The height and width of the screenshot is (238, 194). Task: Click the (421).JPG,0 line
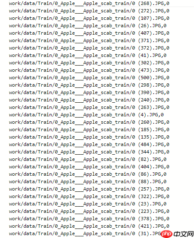pos(89,226)
